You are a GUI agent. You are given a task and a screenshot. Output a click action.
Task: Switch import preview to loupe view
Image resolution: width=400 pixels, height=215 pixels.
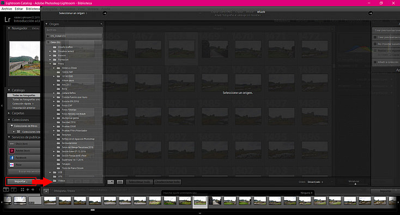click(120, 182)
